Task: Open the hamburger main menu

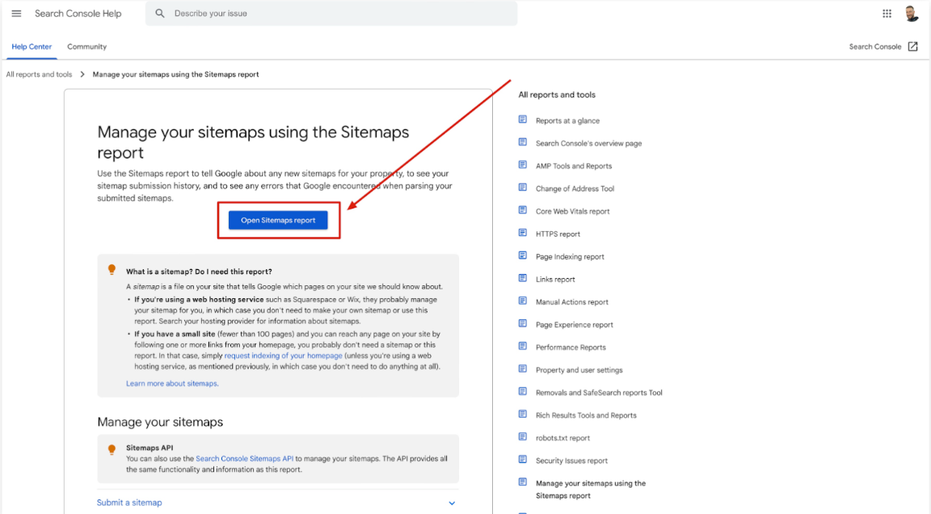Action: coord(16,14)
